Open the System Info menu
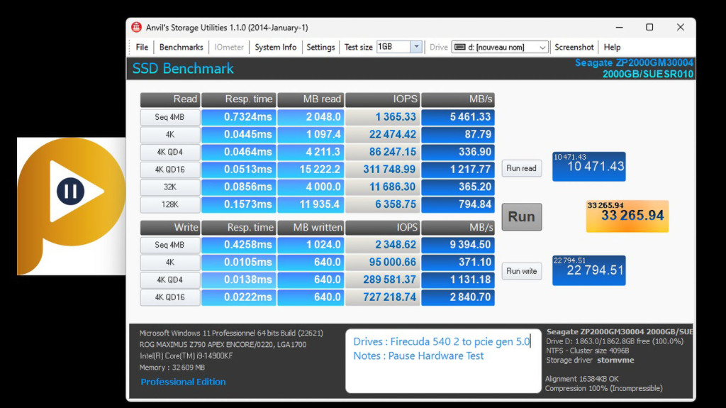 click(276, 47)
